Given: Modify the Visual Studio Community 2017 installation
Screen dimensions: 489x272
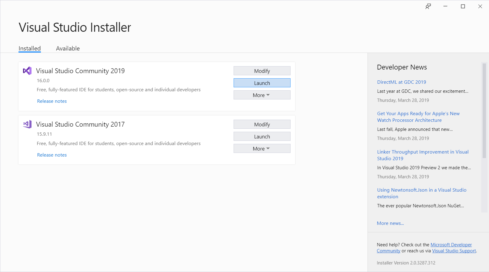Looking at the screenshot, I should pyautogui.click(x=262, y=125).
